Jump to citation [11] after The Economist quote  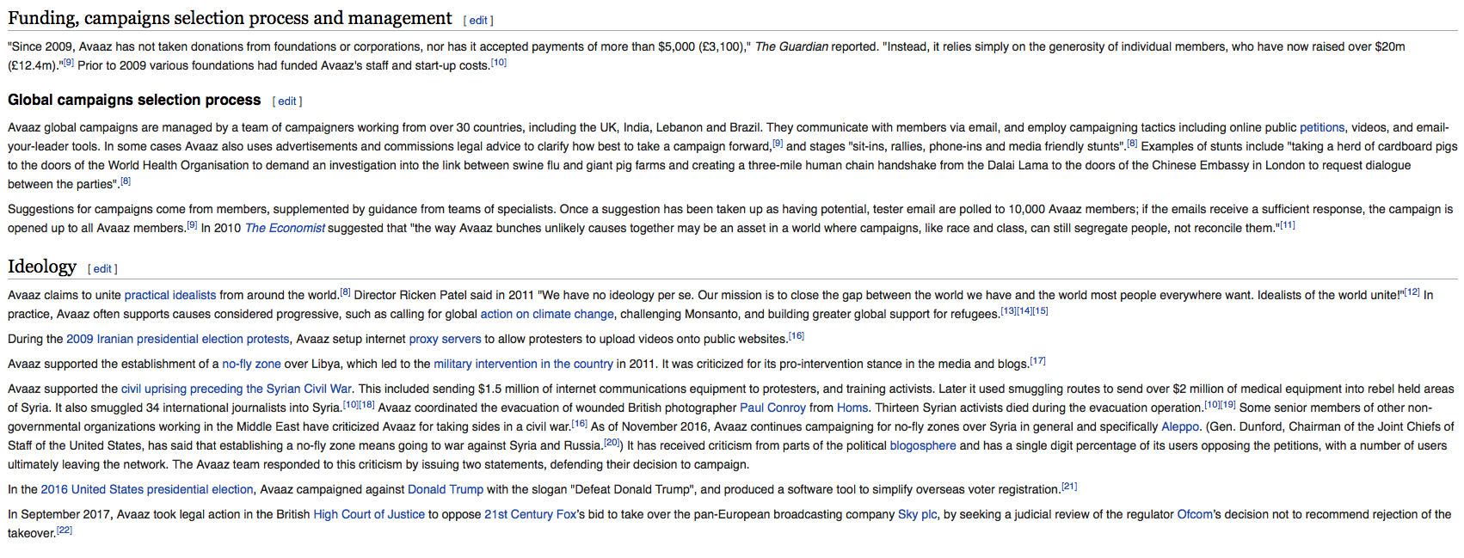click(x=1287, y=225)
